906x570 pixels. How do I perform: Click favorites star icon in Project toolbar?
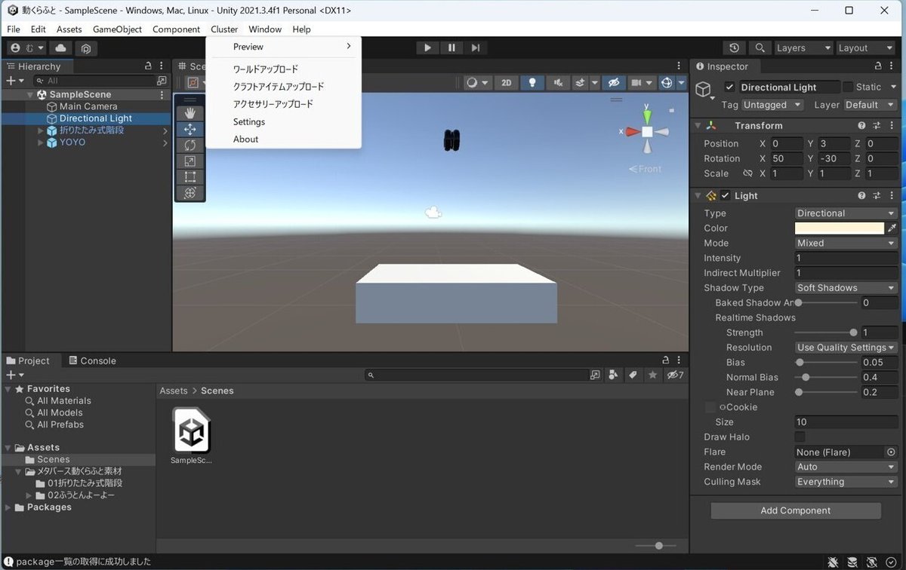coord(652,375)
